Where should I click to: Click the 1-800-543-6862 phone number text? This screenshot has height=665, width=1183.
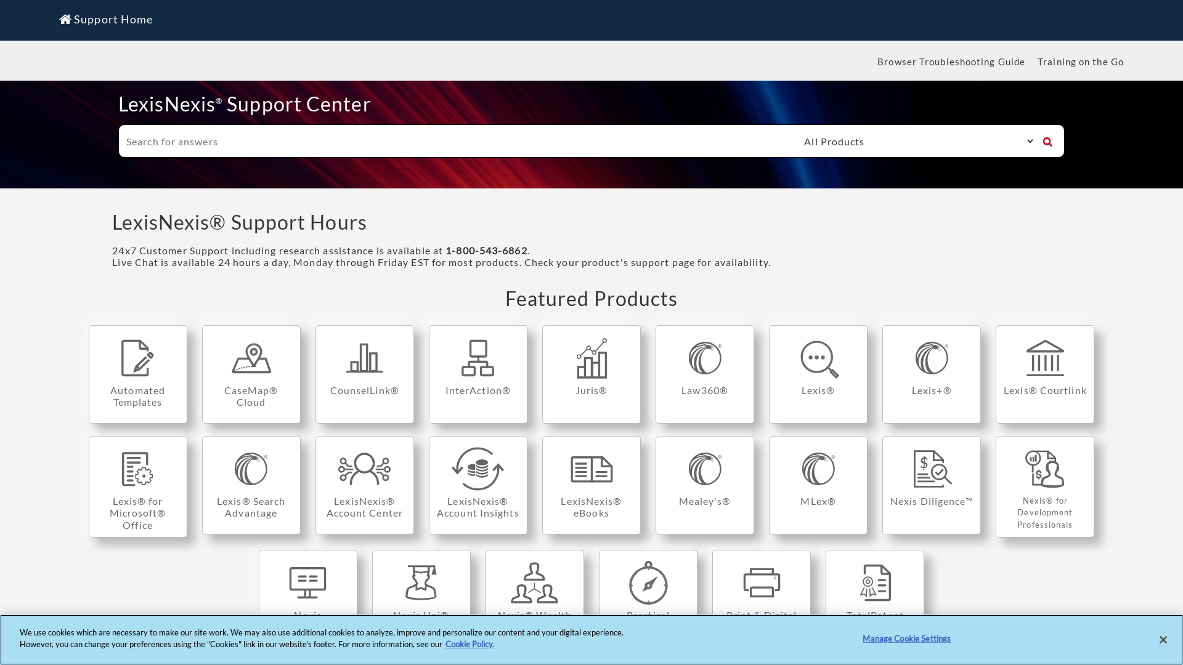[x=486, y=251]
